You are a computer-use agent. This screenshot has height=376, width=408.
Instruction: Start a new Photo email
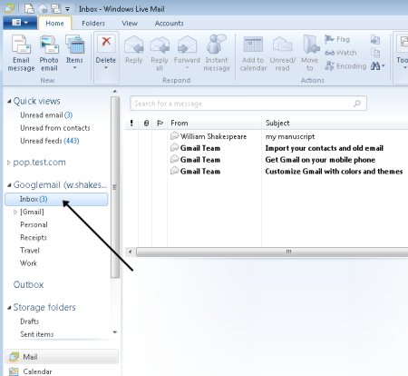pos(49,53)
